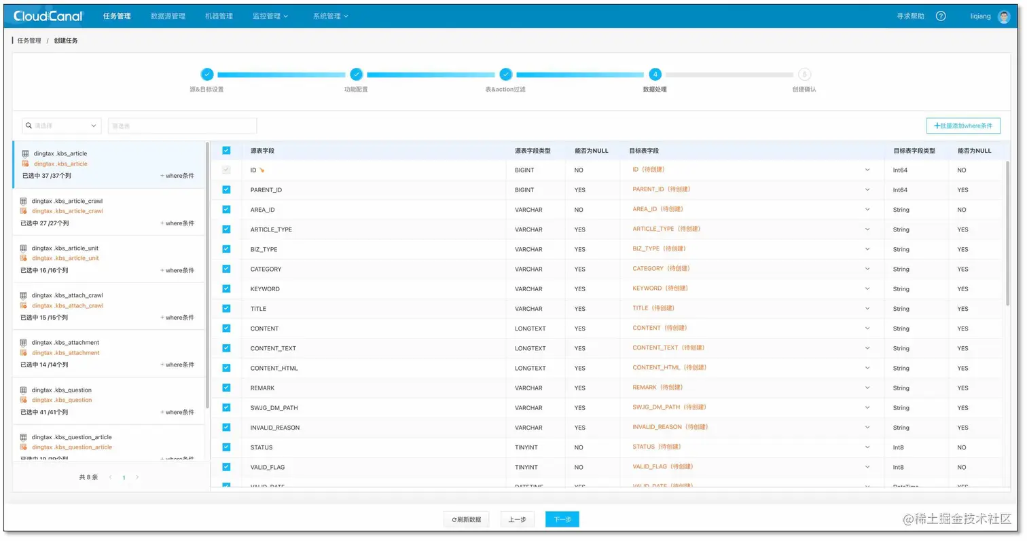Open the 监控管理 dropdown menu

pyautogui.click(x=270, y=16)
